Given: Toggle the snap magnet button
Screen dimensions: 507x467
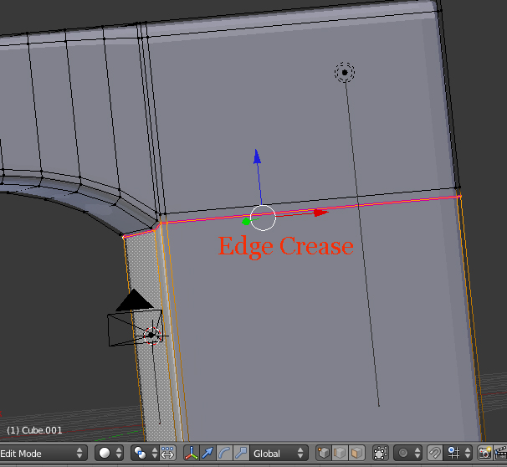Looking at the screenshot, I should [x=435, y=453].
